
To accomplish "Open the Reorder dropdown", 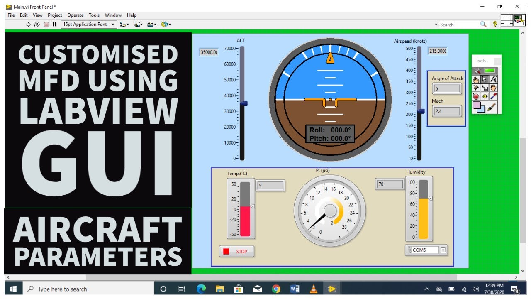I will tap(166, 25).
